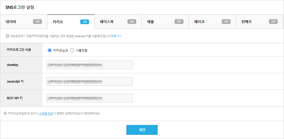The width and height of the screenshot is (284, 139).
Task: Follow the 쇼핑몰 정보 link
Action: (46, 114)
